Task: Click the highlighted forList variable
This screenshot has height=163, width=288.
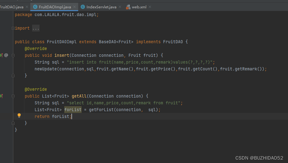Action: [x=73, y=110]
